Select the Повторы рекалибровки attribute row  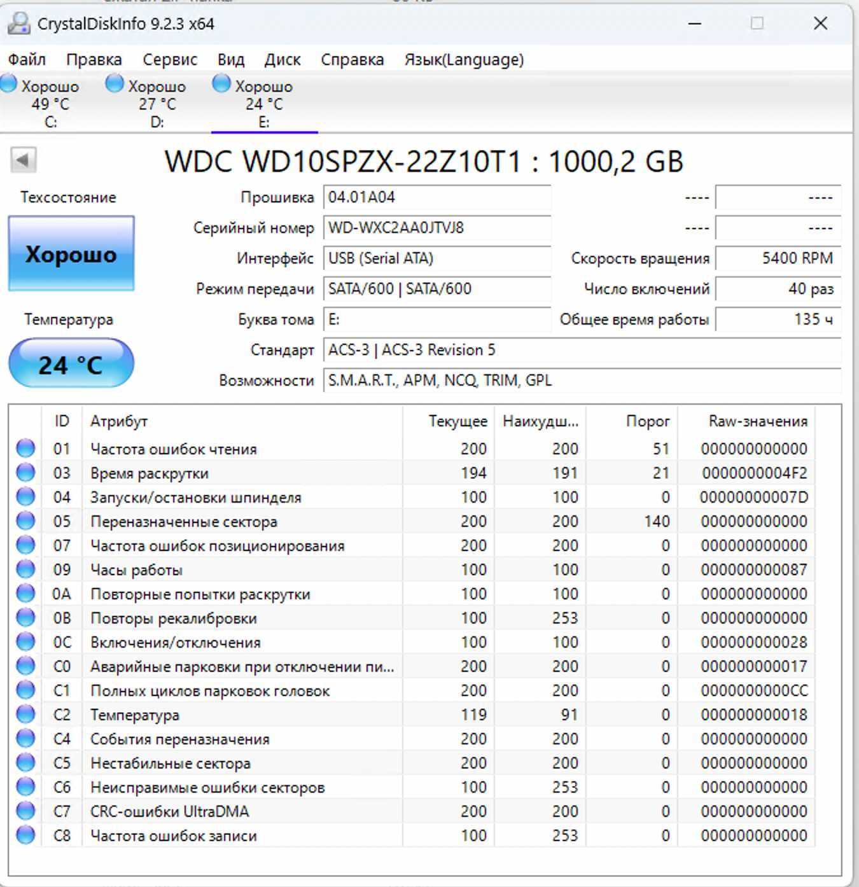[x=414, y=618]
